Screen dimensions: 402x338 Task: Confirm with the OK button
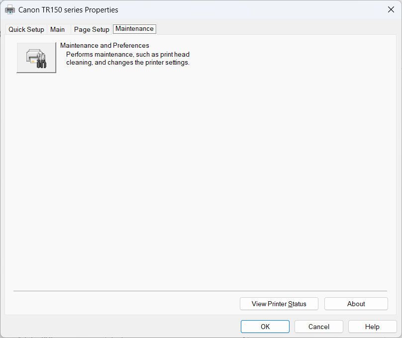click(265, 327)
